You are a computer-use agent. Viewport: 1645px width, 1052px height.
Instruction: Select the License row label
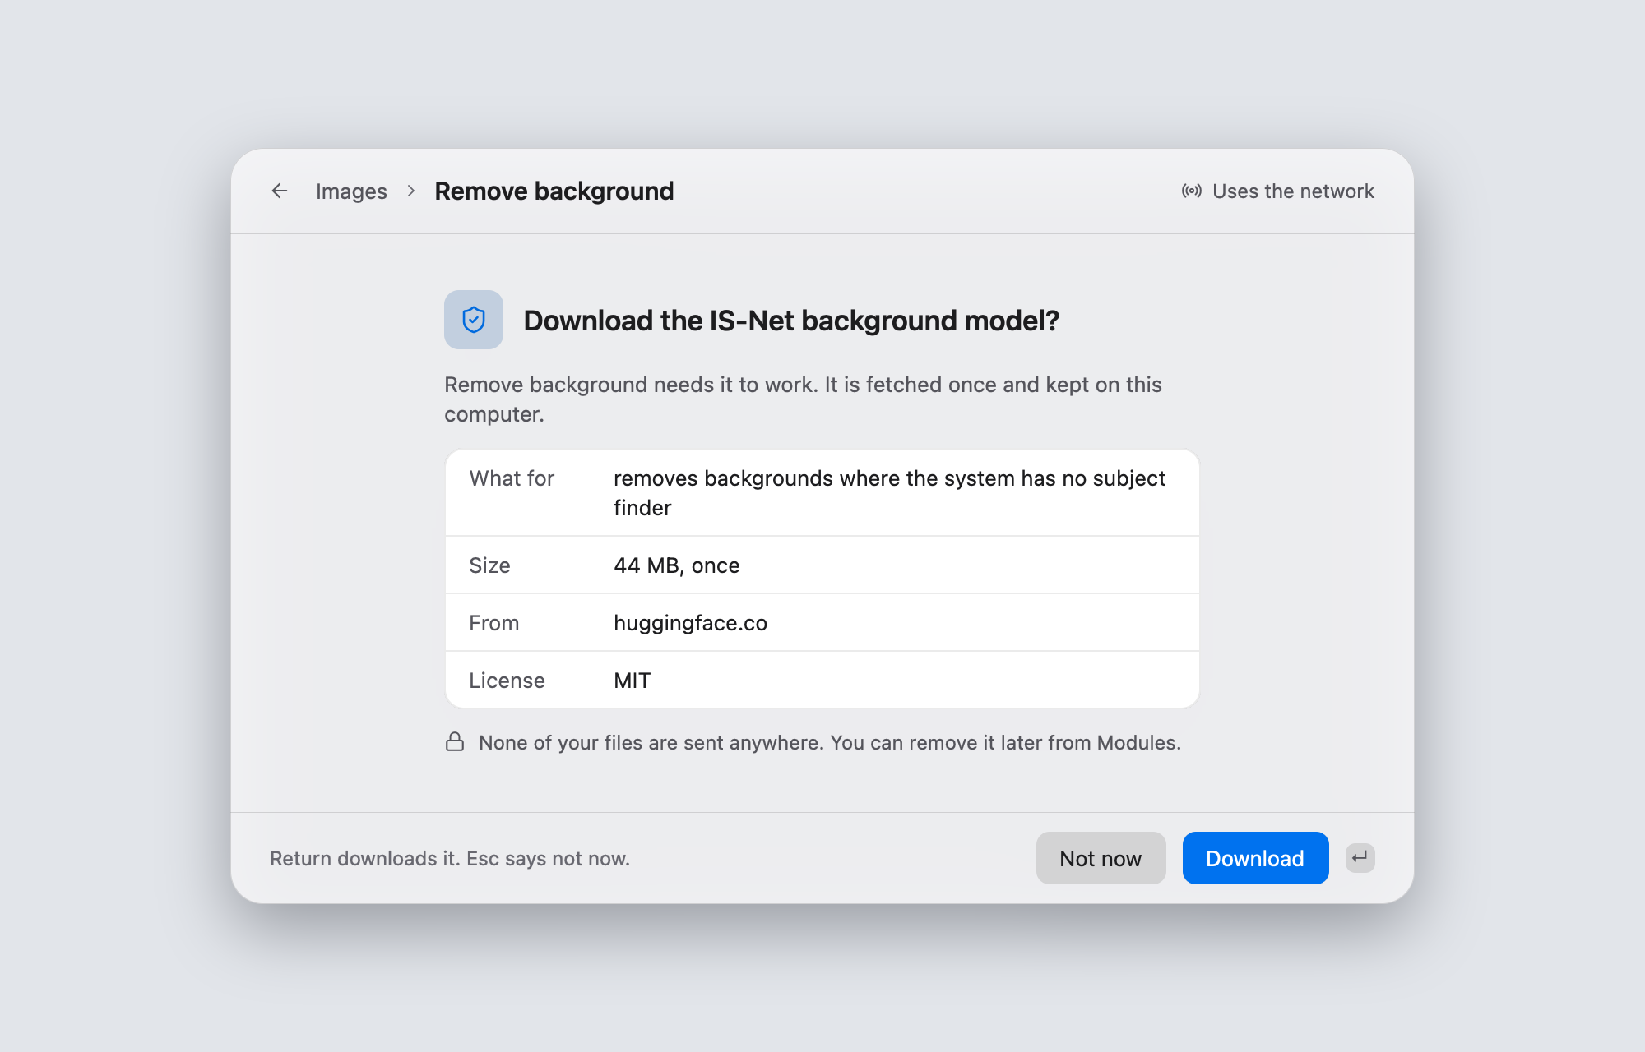tap(507, 681)
